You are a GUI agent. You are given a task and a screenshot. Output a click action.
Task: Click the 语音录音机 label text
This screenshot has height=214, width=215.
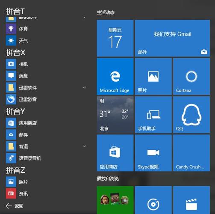(30, 158)
